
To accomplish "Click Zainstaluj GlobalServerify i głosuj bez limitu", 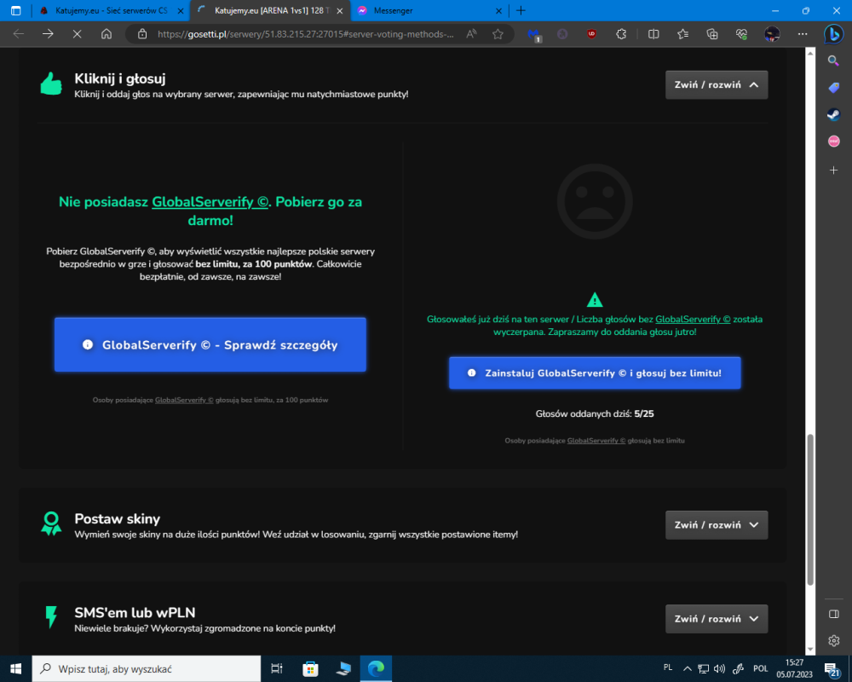I will click(595, 373).
